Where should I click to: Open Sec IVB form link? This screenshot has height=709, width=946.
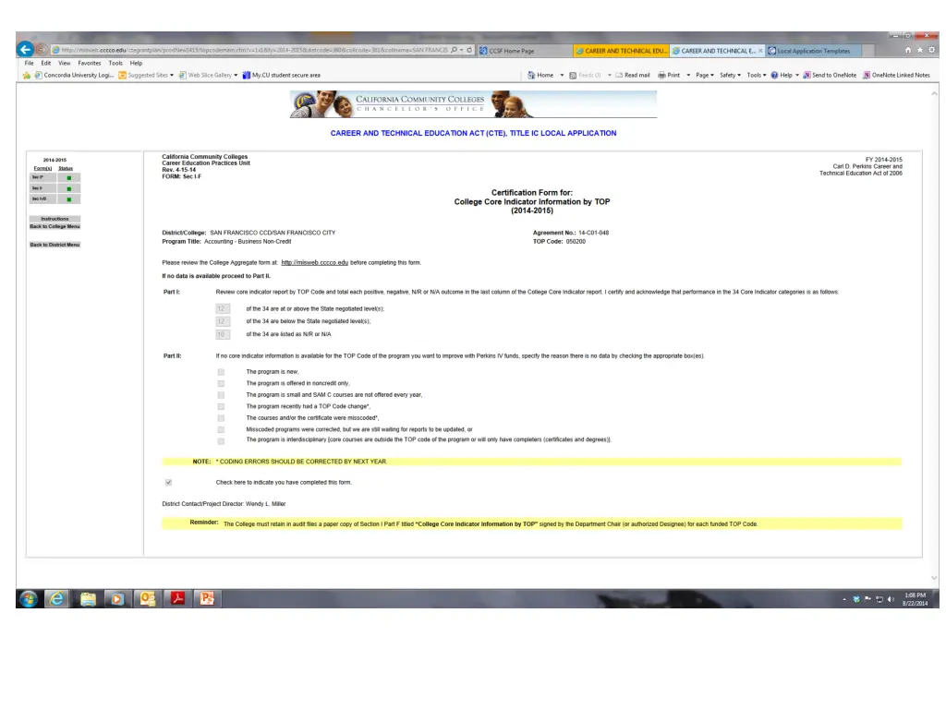[42, 199]
